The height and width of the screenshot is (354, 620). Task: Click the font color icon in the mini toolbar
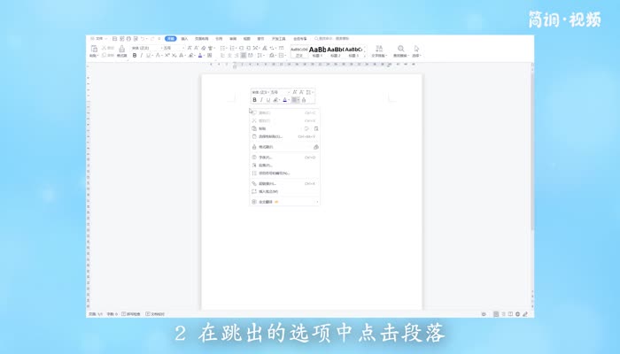(x=284, y=100)
